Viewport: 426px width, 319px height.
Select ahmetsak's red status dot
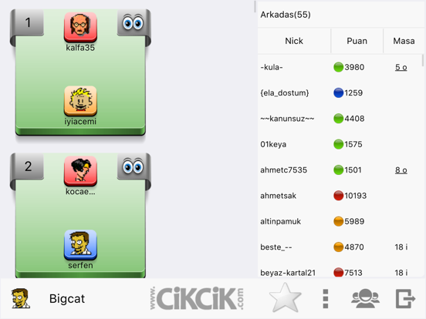click(338, 196)
